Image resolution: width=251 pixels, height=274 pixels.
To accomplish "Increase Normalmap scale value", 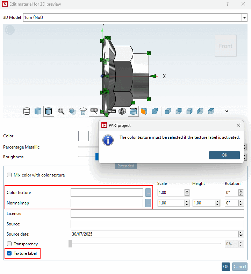I will (187, 201).
